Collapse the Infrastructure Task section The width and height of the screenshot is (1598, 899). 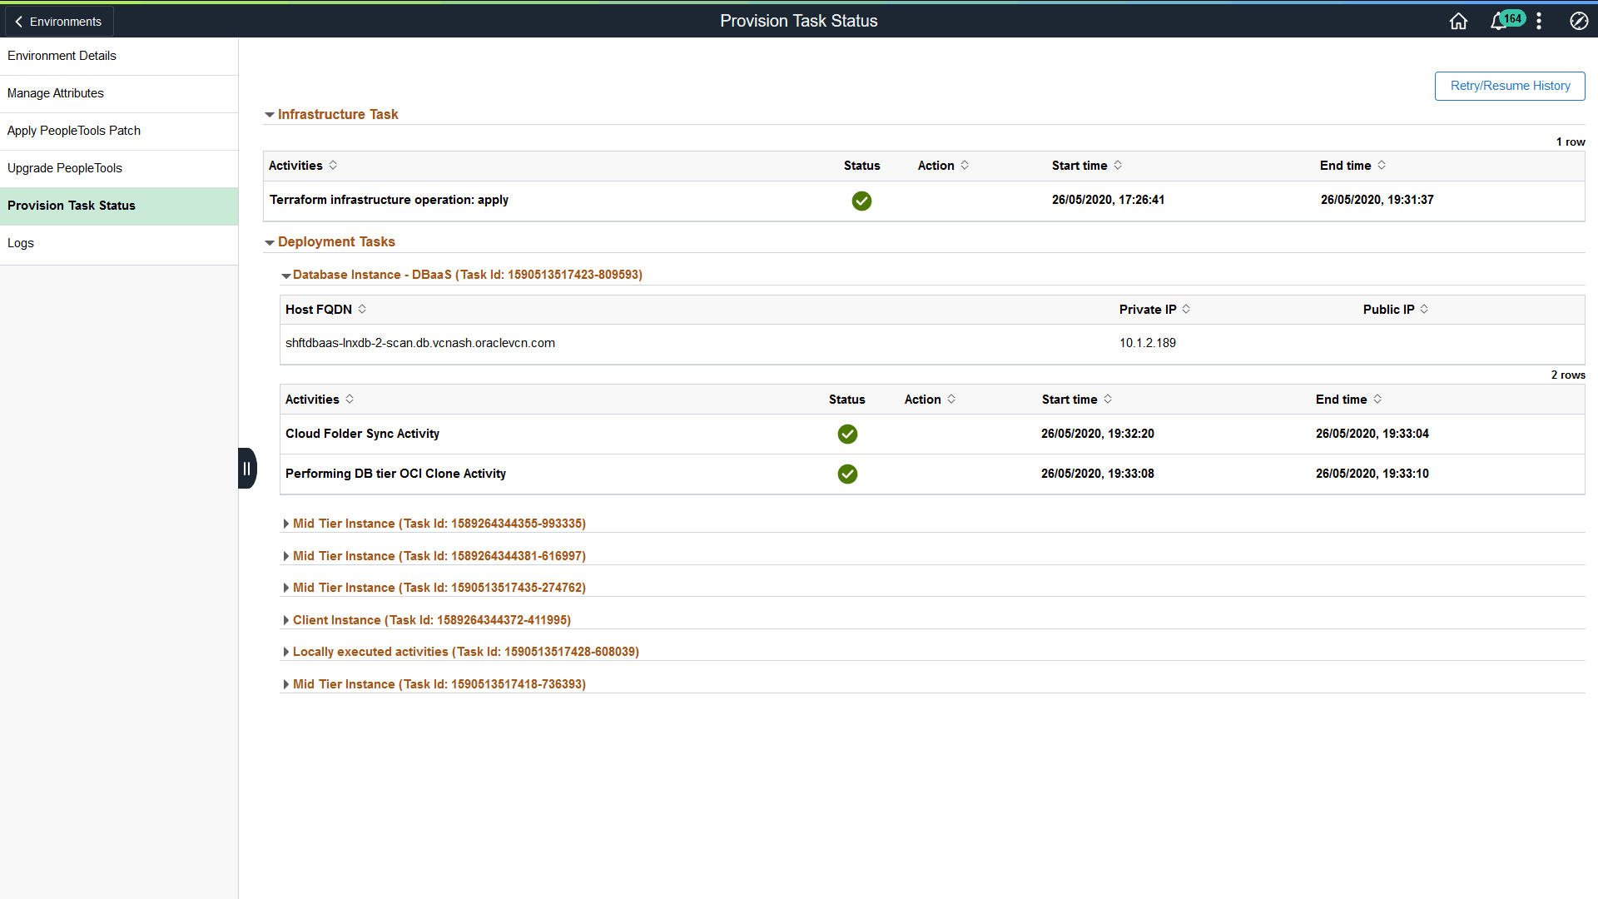click(270, 114)
